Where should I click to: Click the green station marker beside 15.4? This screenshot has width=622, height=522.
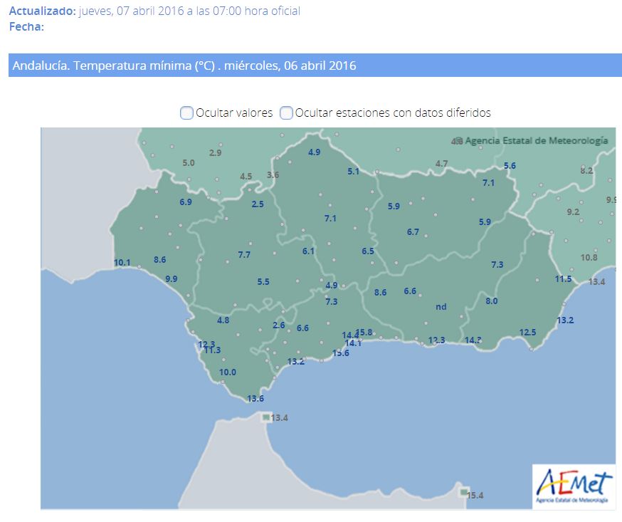click(x=464, y=492)
